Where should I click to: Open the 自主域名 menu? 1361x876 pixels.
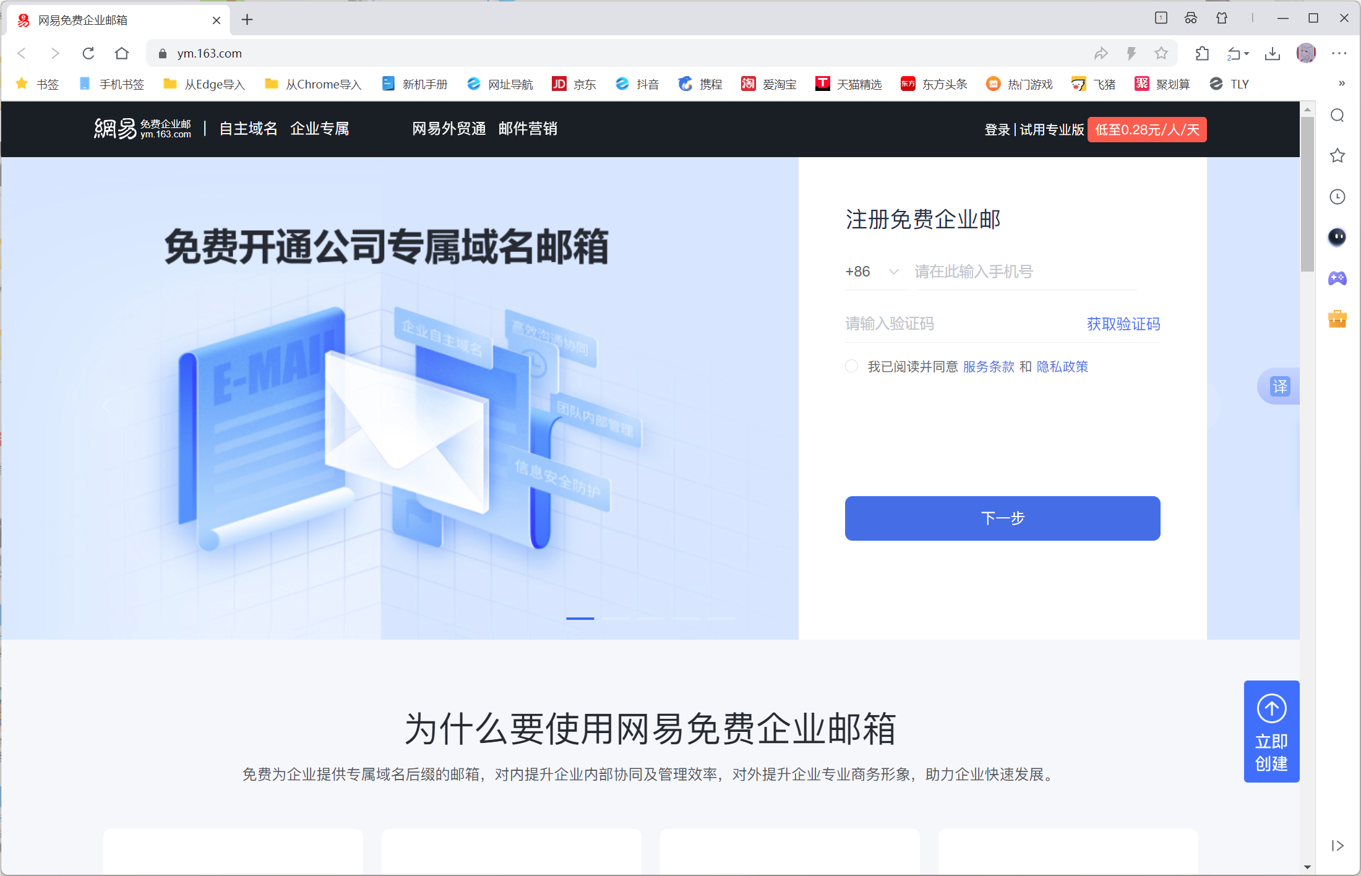(x=249, y=129)
